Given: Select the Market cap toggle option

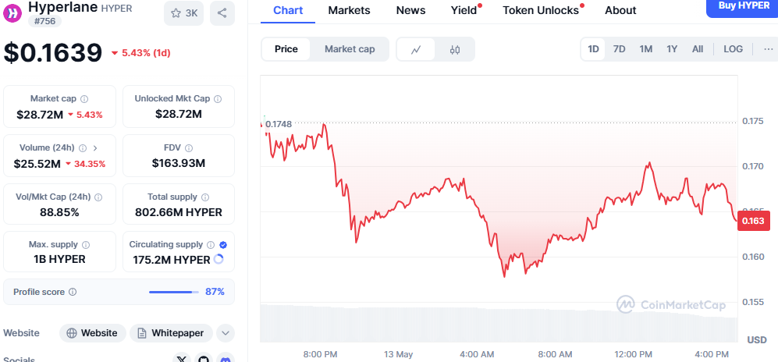Looking at the screenshot, I should (x=350, y=49).
